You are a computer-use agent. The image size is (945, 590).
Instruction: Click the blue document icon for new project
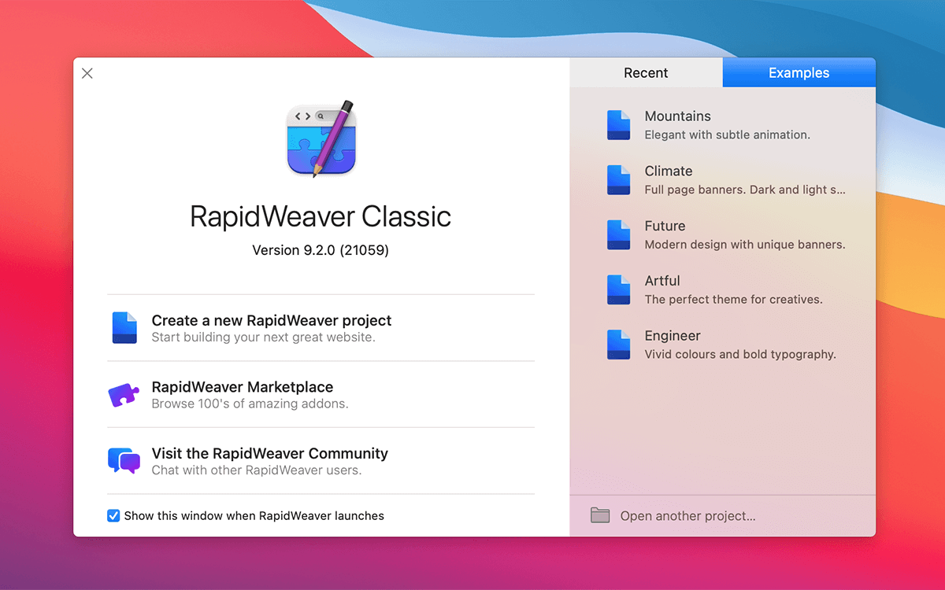(x=124, y=328)
